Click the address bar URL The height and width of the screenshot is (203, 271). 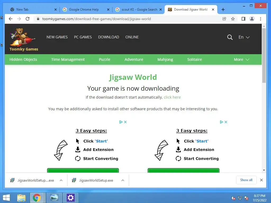[x=96, y=19]
